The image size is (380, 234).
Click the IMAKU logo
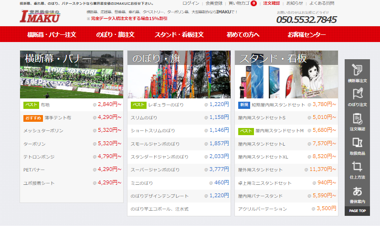click(x=40, y=18)
